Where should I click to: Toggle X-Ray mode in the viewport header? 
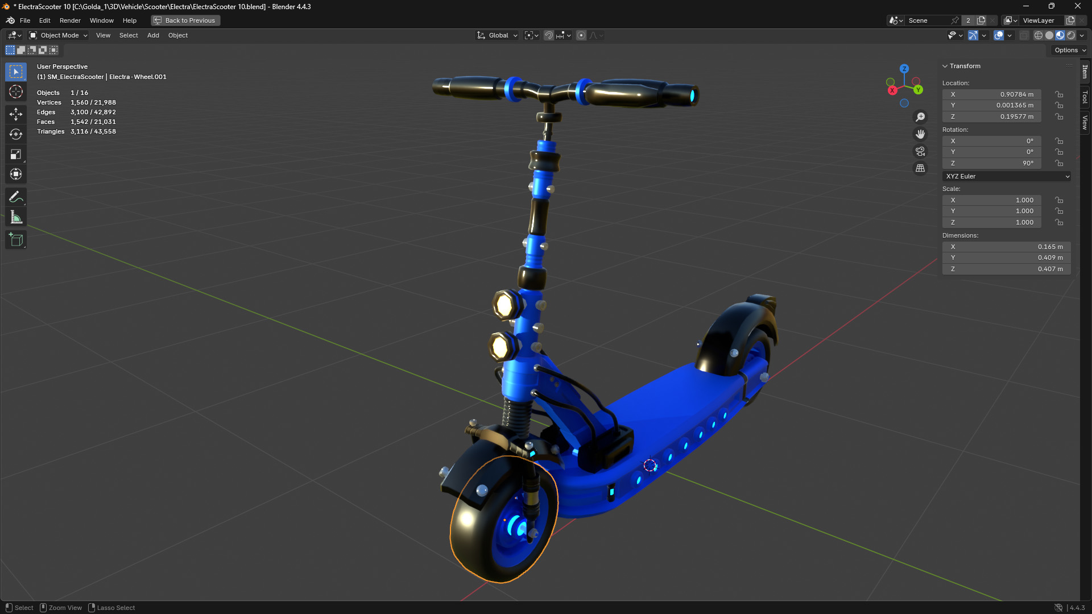click(1024, 35)
